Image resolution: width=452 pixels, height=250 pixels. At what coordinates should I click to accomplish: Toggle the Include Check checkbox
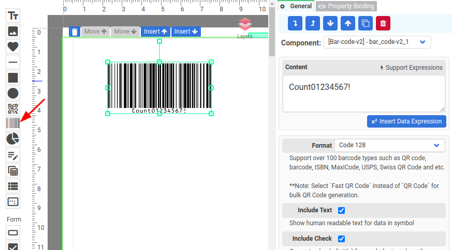coord(341,239)
